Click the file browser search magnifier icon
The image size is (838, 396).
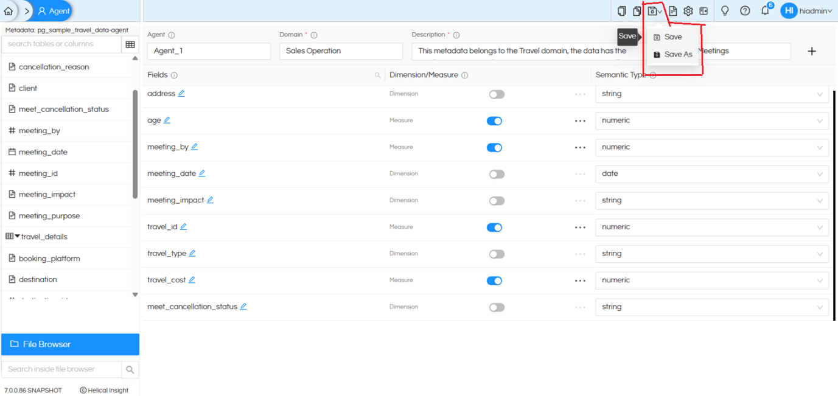click(x=130, y=369)
